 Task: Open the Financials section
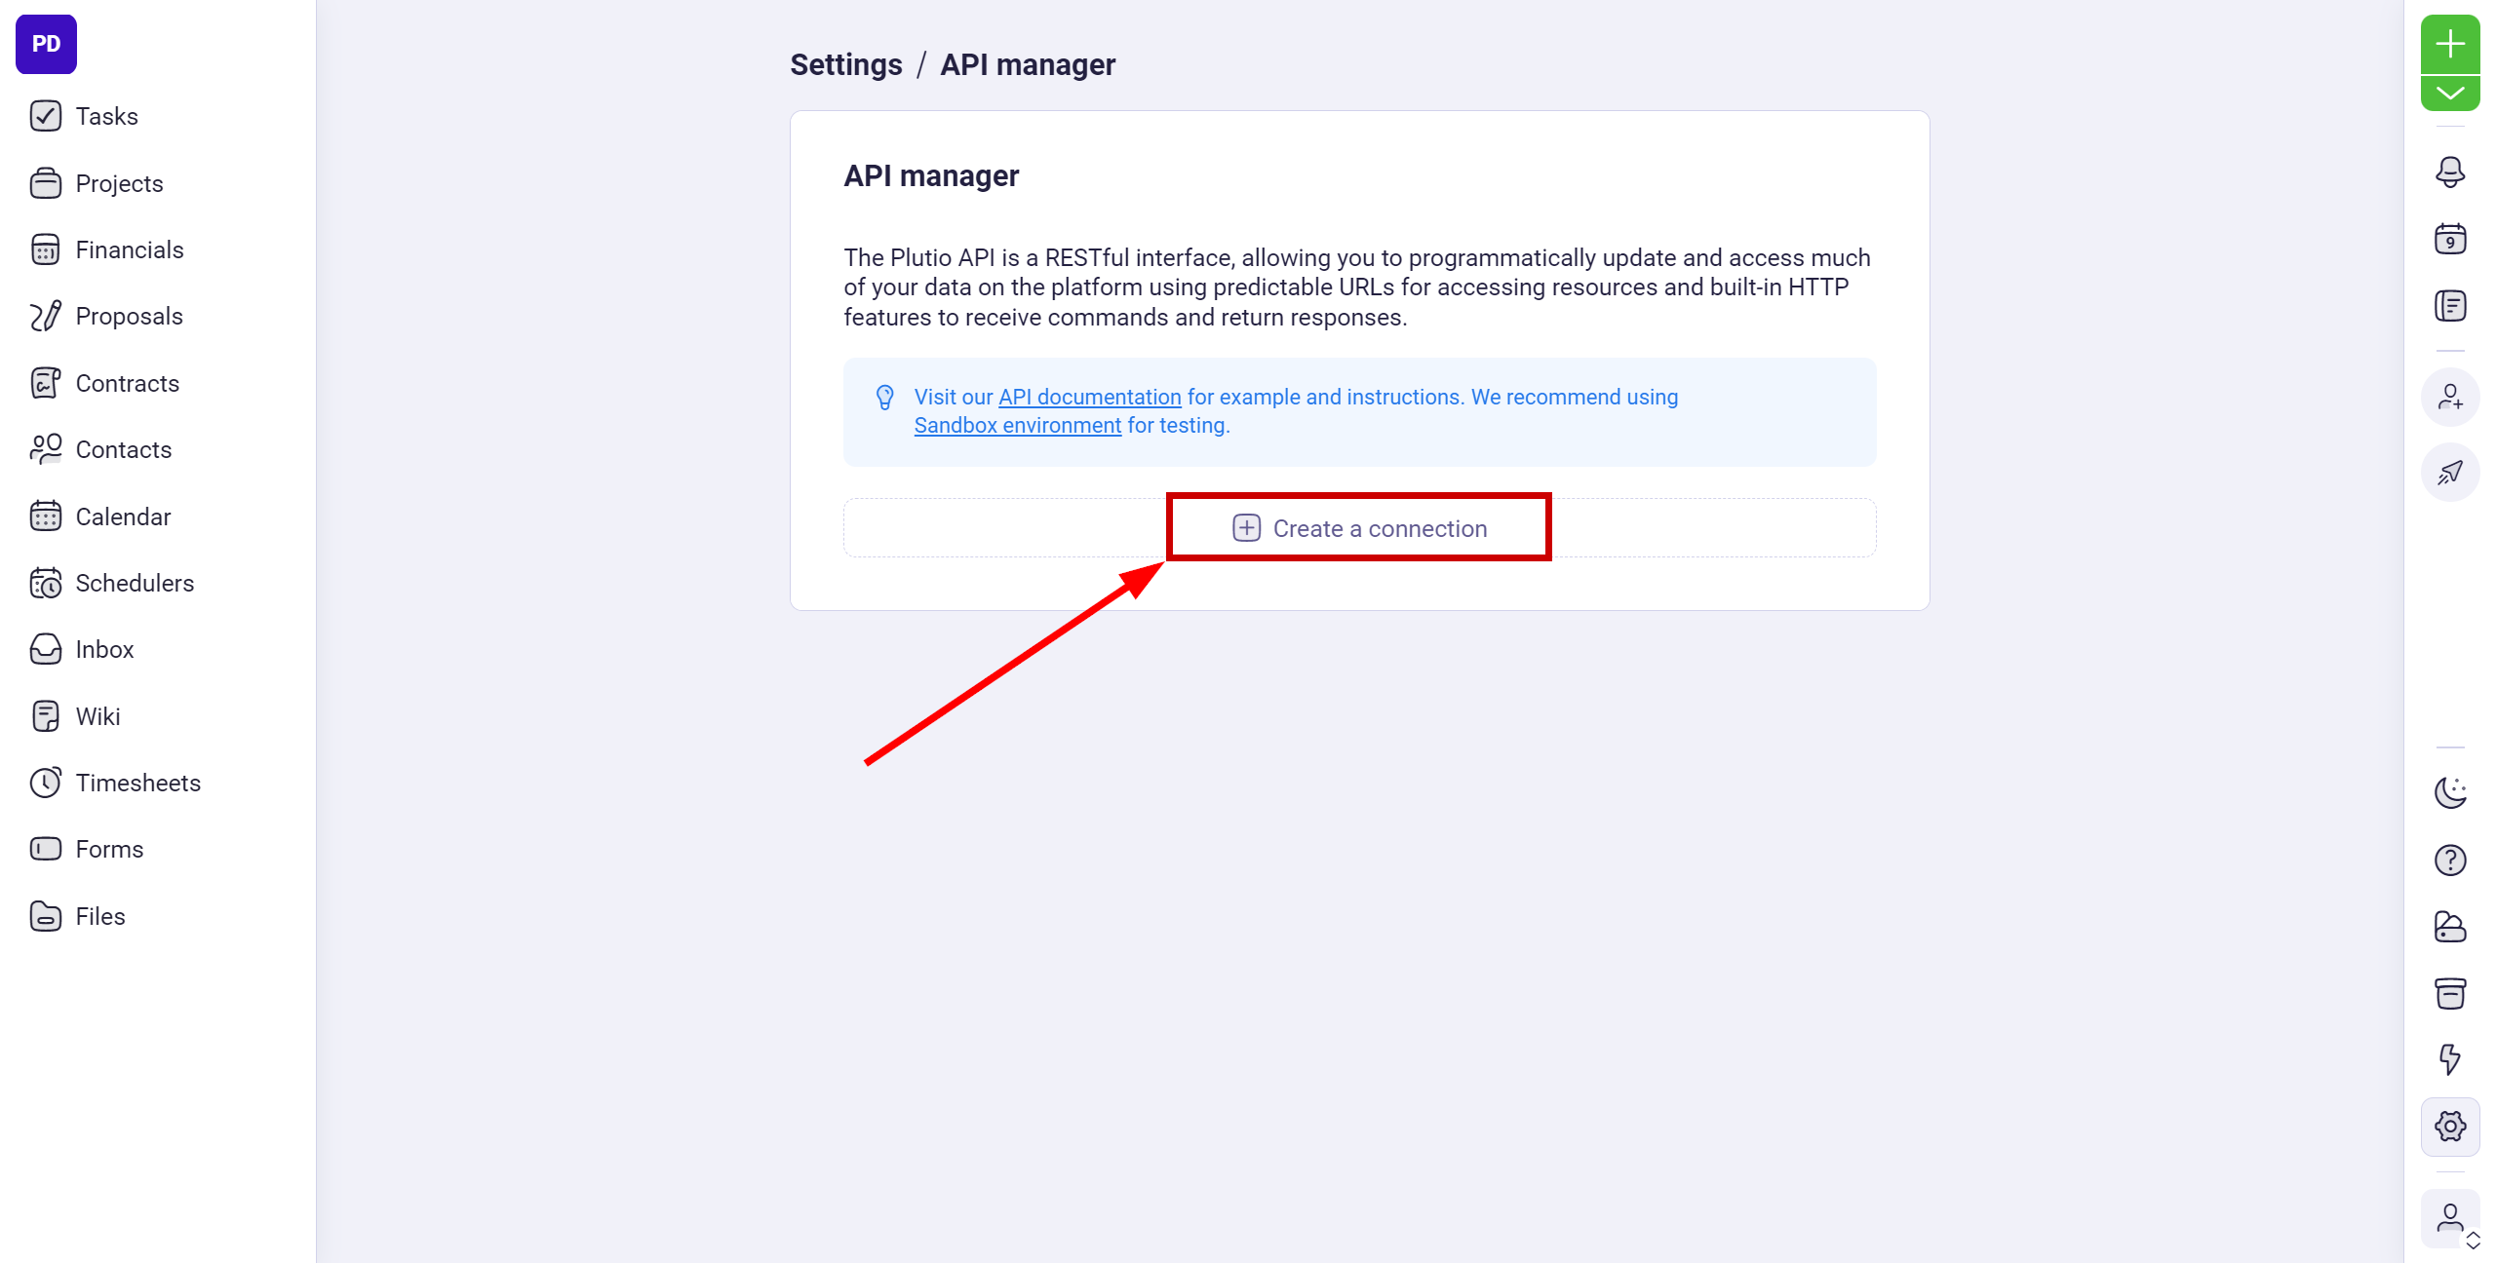pos(129,249)
